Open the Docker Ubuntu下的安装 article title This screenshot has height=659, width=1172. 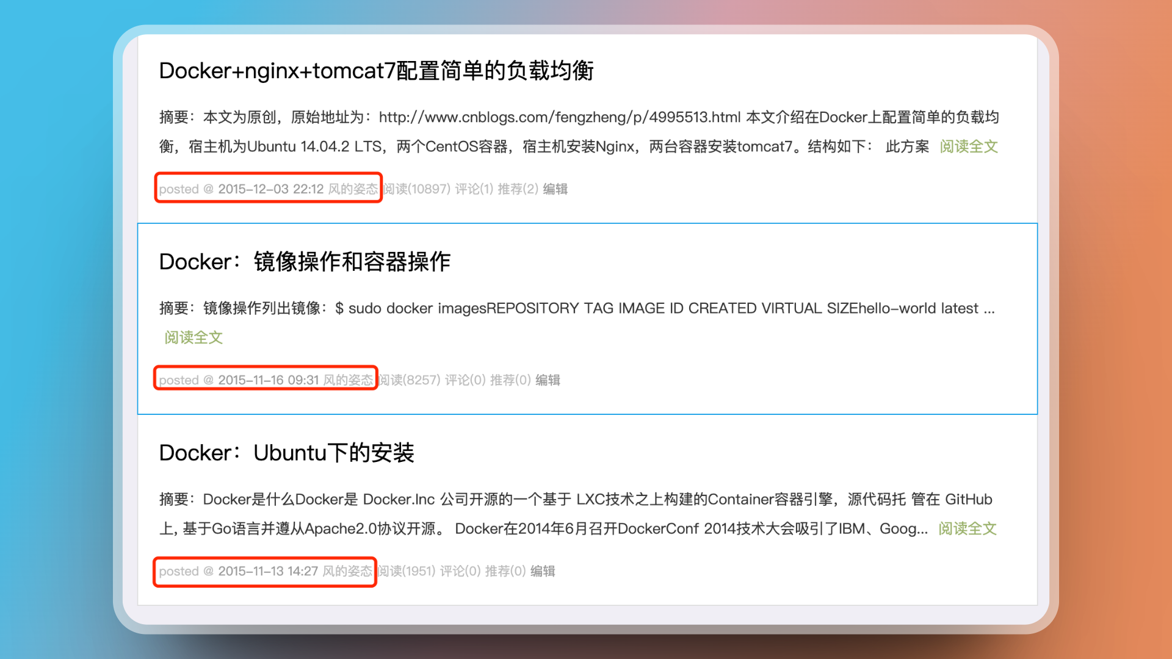(286, 453)
